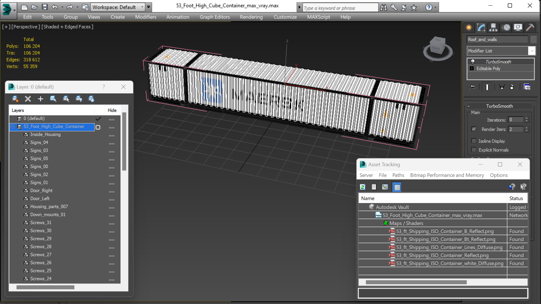Image resolution: width=541 pixels, height=304 pixels.
Task: Click the layer list vertical scrollbar
Action: (x=124, y=141)
